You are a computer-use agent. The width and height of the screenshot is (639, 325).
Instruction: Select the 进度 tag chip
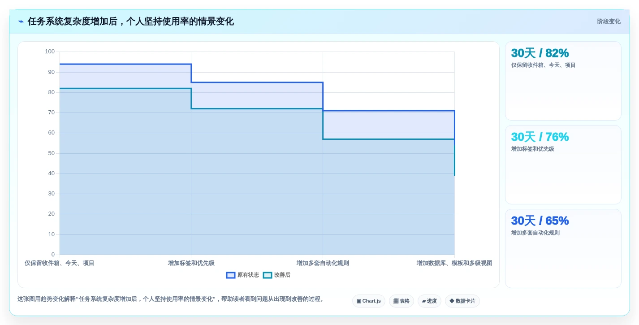pos(429,301)
